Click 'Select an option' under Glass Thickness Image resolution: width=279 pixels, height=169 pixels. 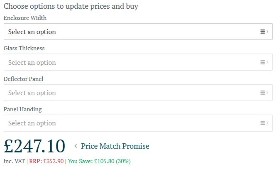pos(32,62)
